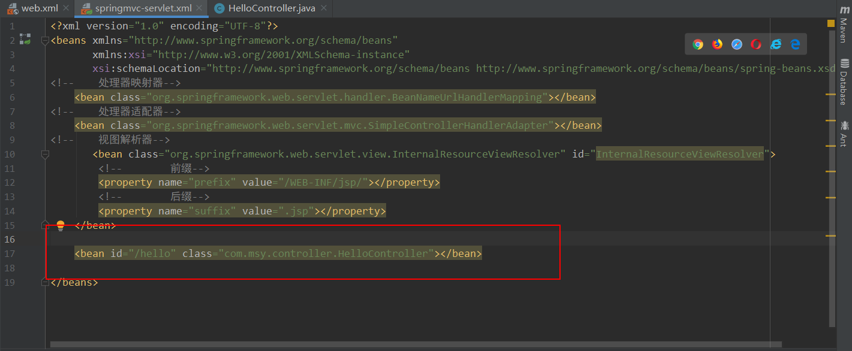Click line number 17 in the gutter
852x351 pixels.
(x=9, y=253)
